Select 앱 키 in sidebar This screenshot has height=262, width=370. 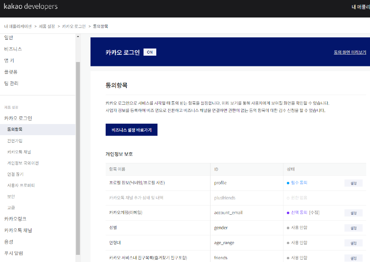click(9, 60)
